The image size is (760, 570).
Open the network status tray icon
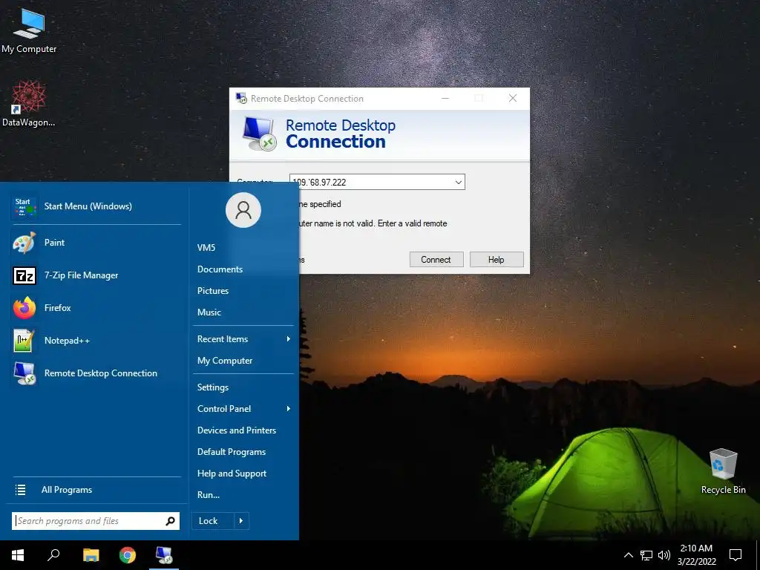tap(646, 555)
